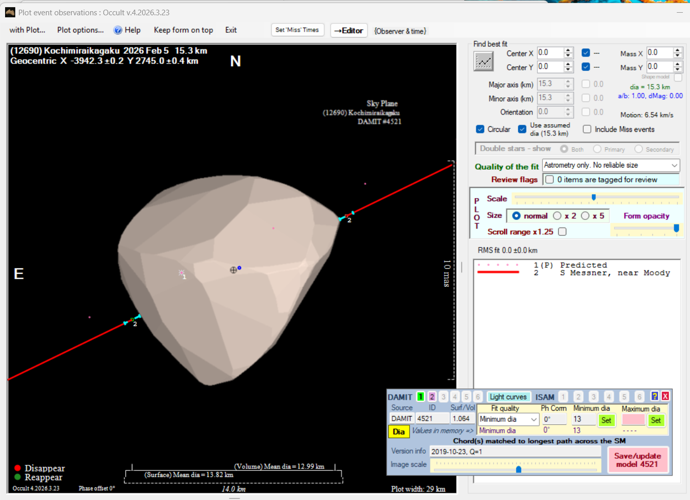Open the Plot options menu
The width and height of the screenshot is (690, 500).
pyautogui.click(x=80, y=30)
